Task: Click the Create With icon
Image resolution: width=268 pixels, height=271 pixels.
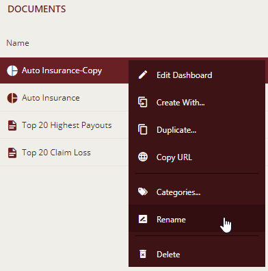Action: (x=143, y=102)
